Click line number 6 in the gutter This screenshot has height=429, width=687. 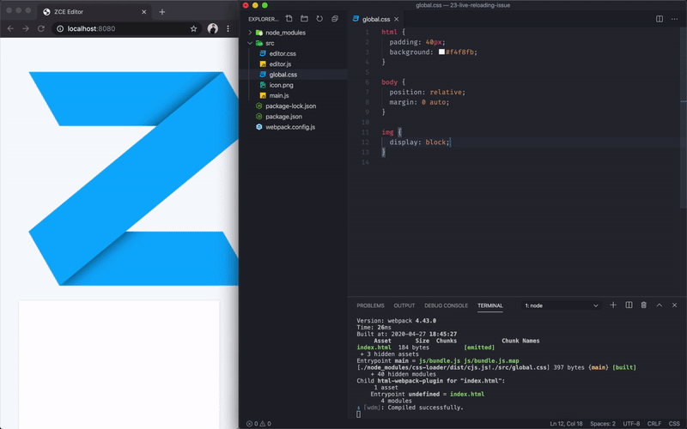[368, 82]
